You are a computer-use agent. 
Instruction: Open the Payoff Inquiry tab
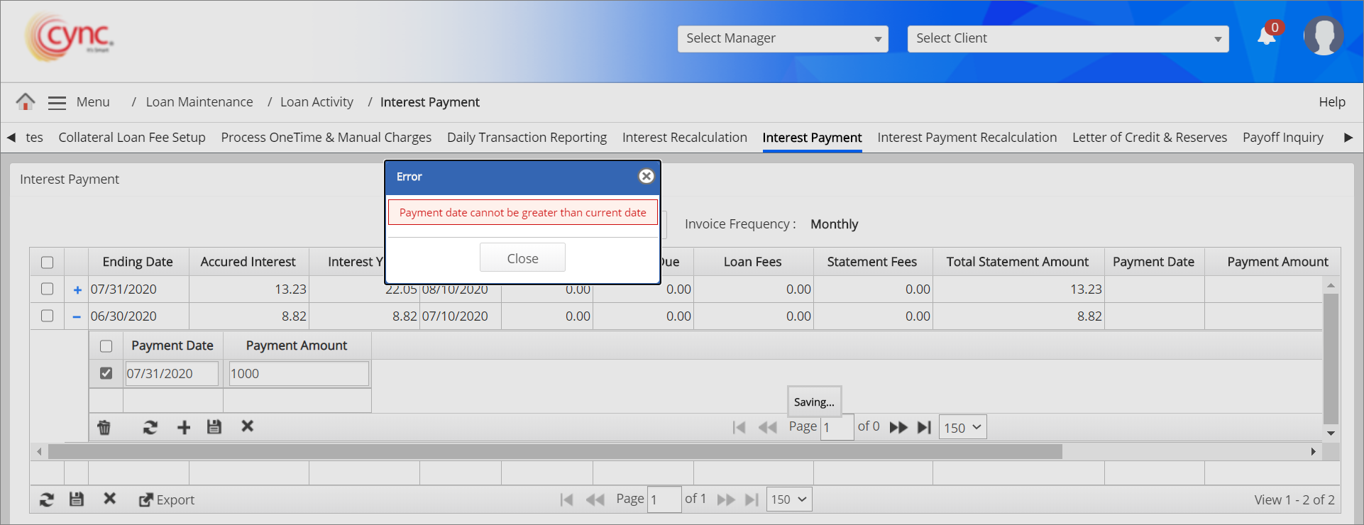pyautogui.click(x=1282, y=138)
